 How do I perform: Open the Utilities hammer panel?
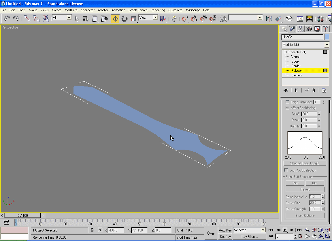coord(325,29)
